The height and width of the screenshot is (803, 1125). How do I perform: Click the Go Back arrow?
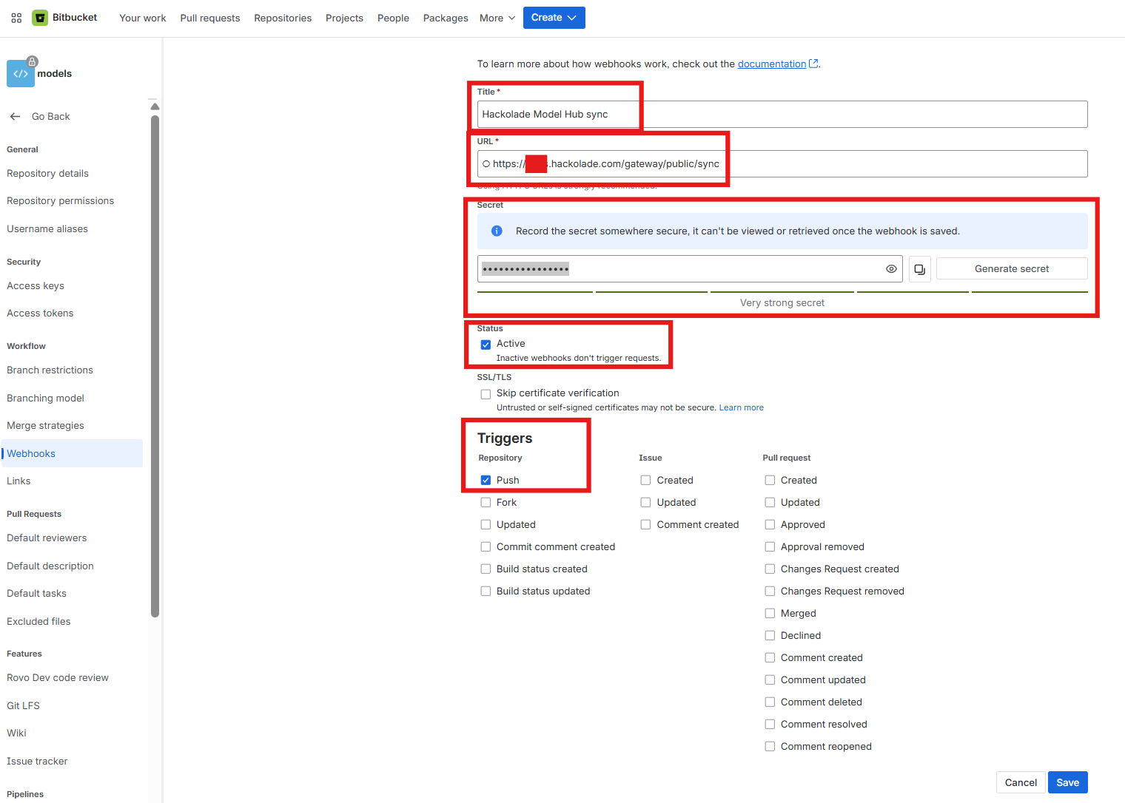15,116
